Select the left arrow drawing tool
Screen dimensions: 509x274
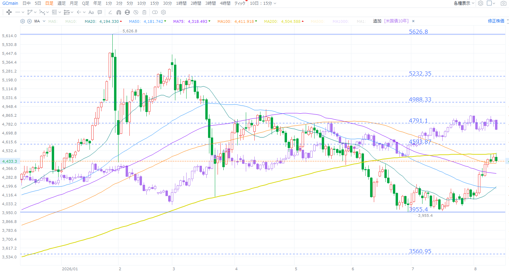(x=79, y=12)
